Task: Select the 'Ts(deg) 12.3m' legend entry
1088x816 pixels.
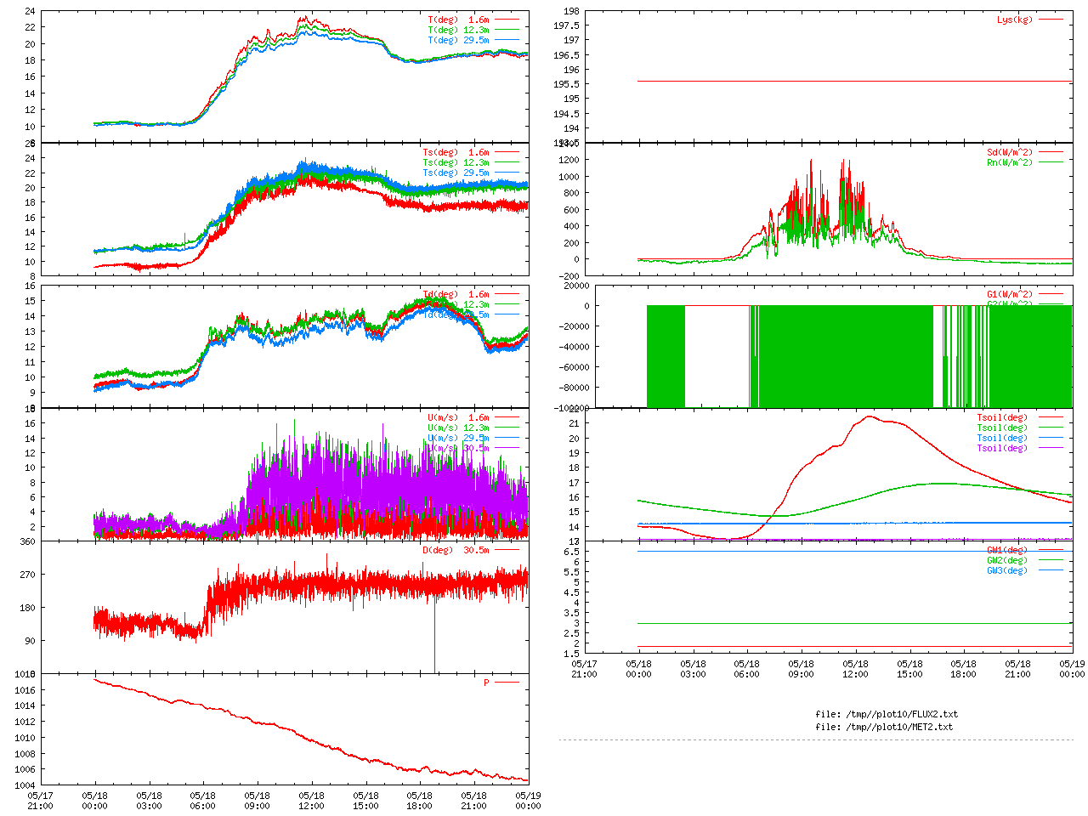Action: coord(456,163)
